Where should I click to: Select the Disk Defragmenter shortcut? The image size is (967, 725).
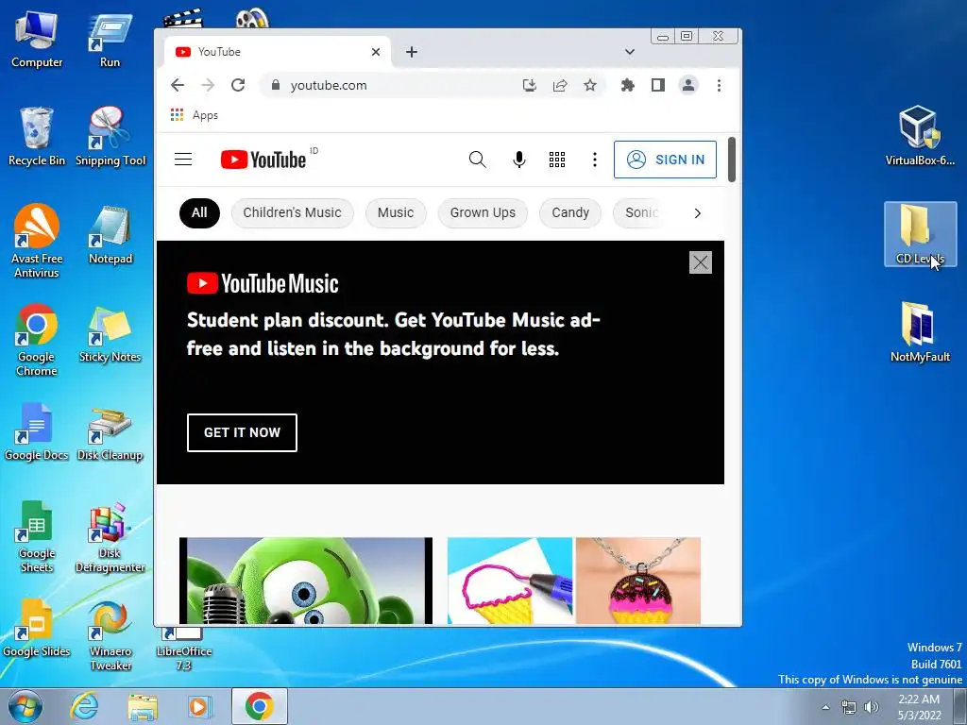pos(110,537)
